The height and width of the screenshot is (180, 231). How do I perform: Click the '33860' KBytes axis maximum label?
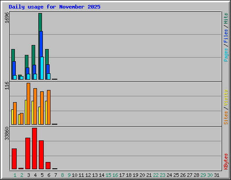pos(7,133)
